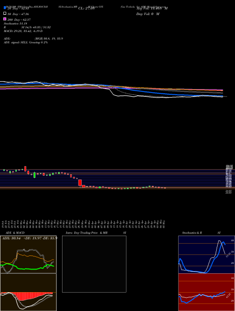235x311 pixels.
Task: Click the white 50 Day EMA legend swatch
Action: click(x=5, y=13)
